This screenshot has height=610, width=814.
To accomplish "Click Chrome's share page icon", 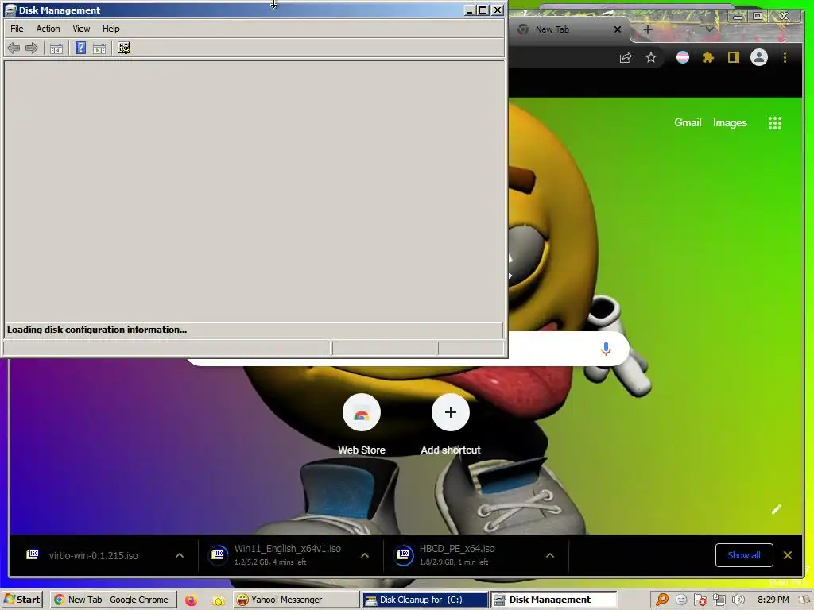I will 626,57.
